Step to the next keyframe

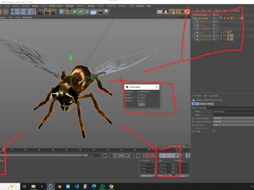click(131, 156)
